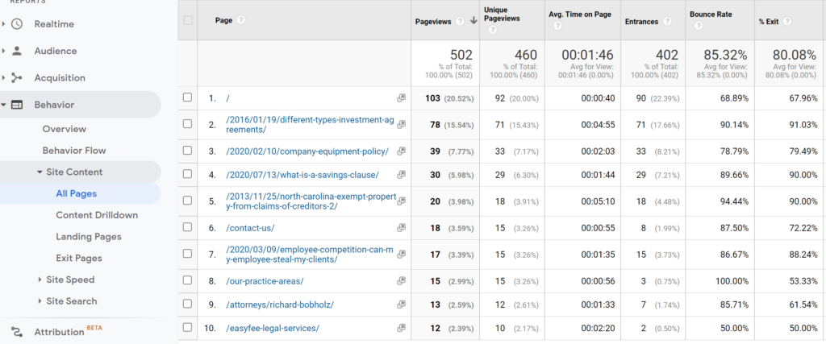Image resolution: width=826 pixels, height=344 pixels.
Task: Open company-equipment-policy page external link icon
Action: pyautogui.click(x=402, y=151)
